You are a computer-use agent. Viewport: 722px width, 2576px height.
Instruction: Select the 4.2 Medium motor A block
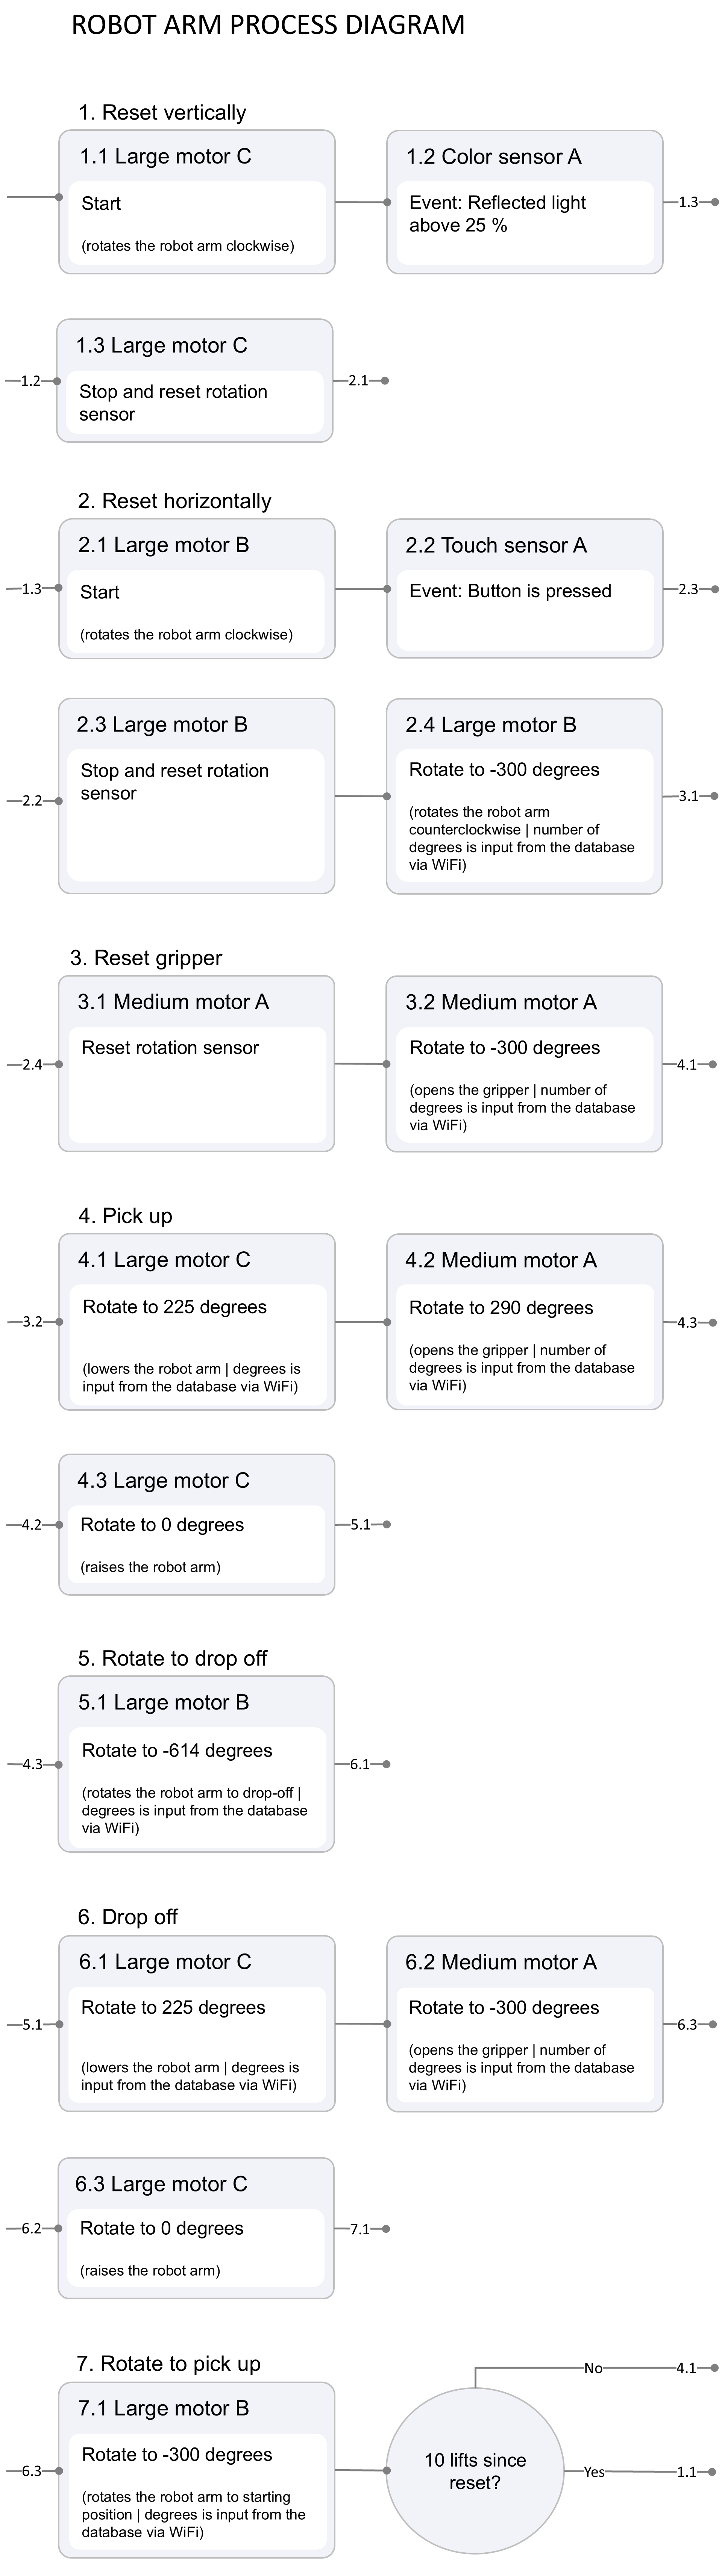[x=524, y=1322]
